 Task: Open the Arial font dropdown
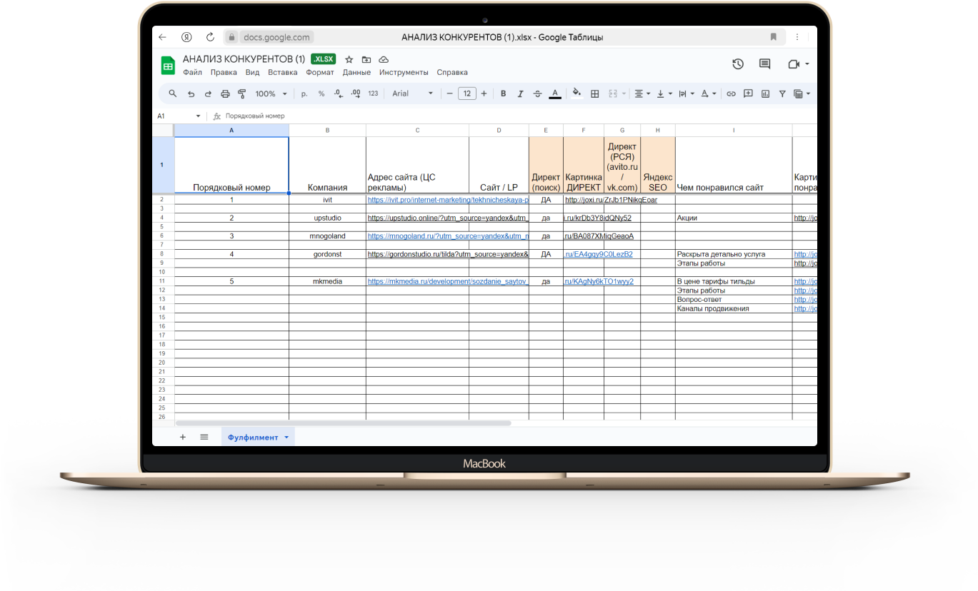[413, 94]
